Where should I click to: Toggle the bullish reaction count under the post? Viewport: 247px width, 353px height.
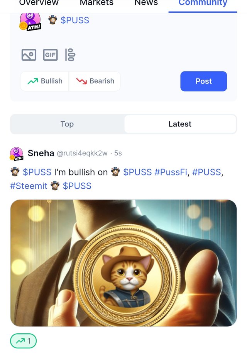tap(24, 341)
